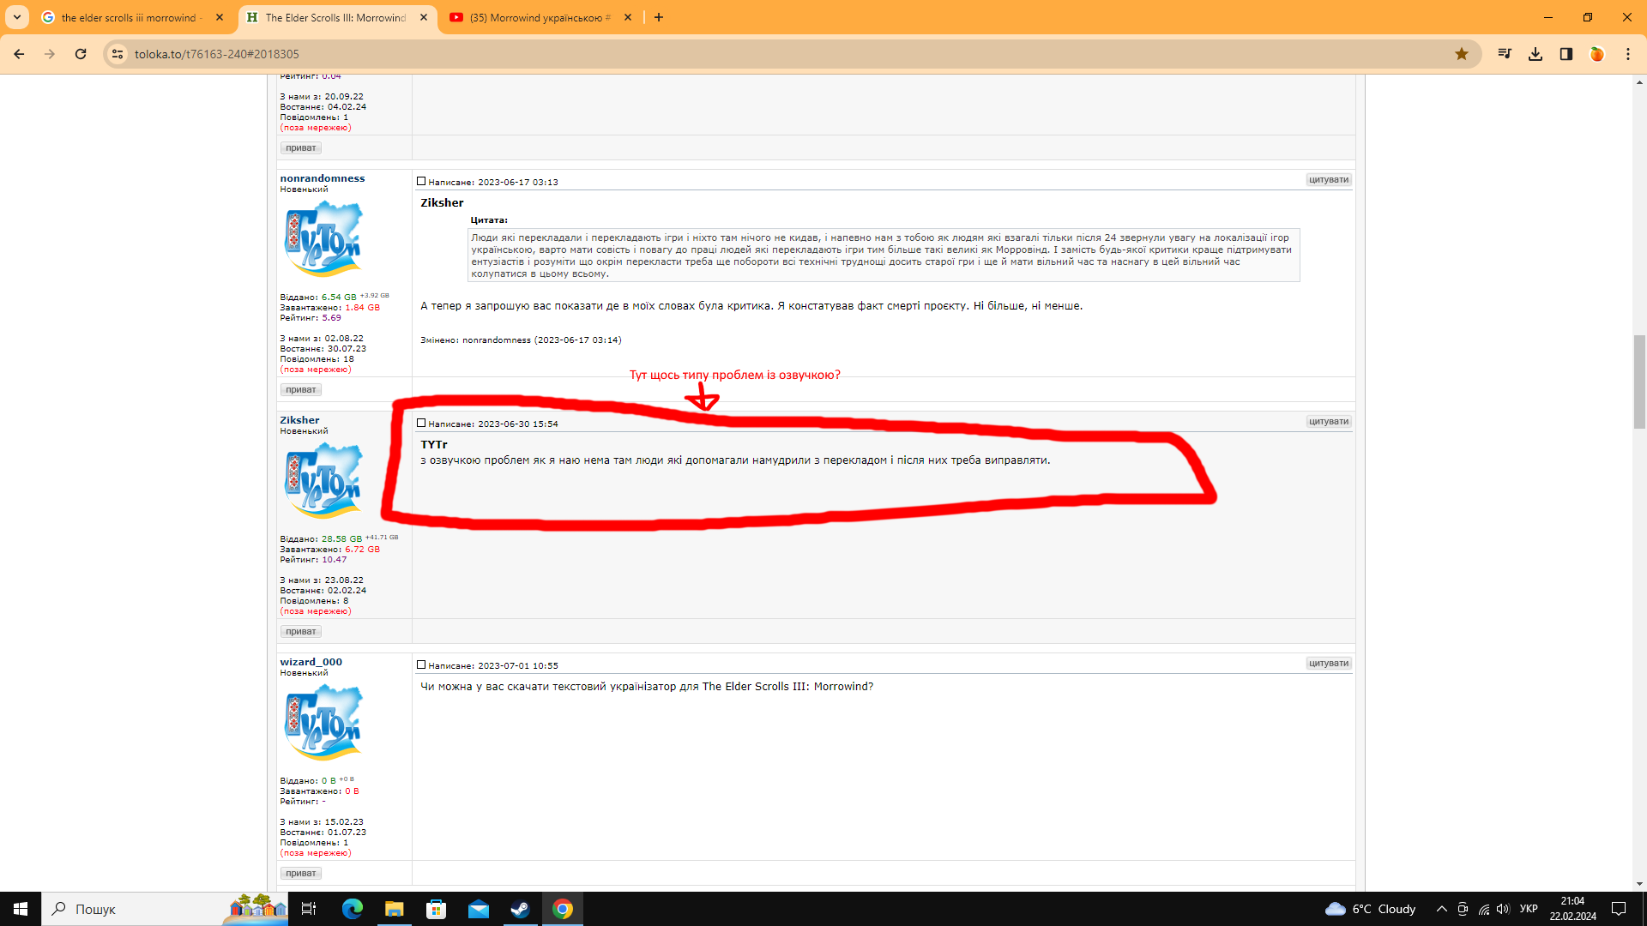
Task: Open Steam from the taskbar
Action: pos(520,909)
